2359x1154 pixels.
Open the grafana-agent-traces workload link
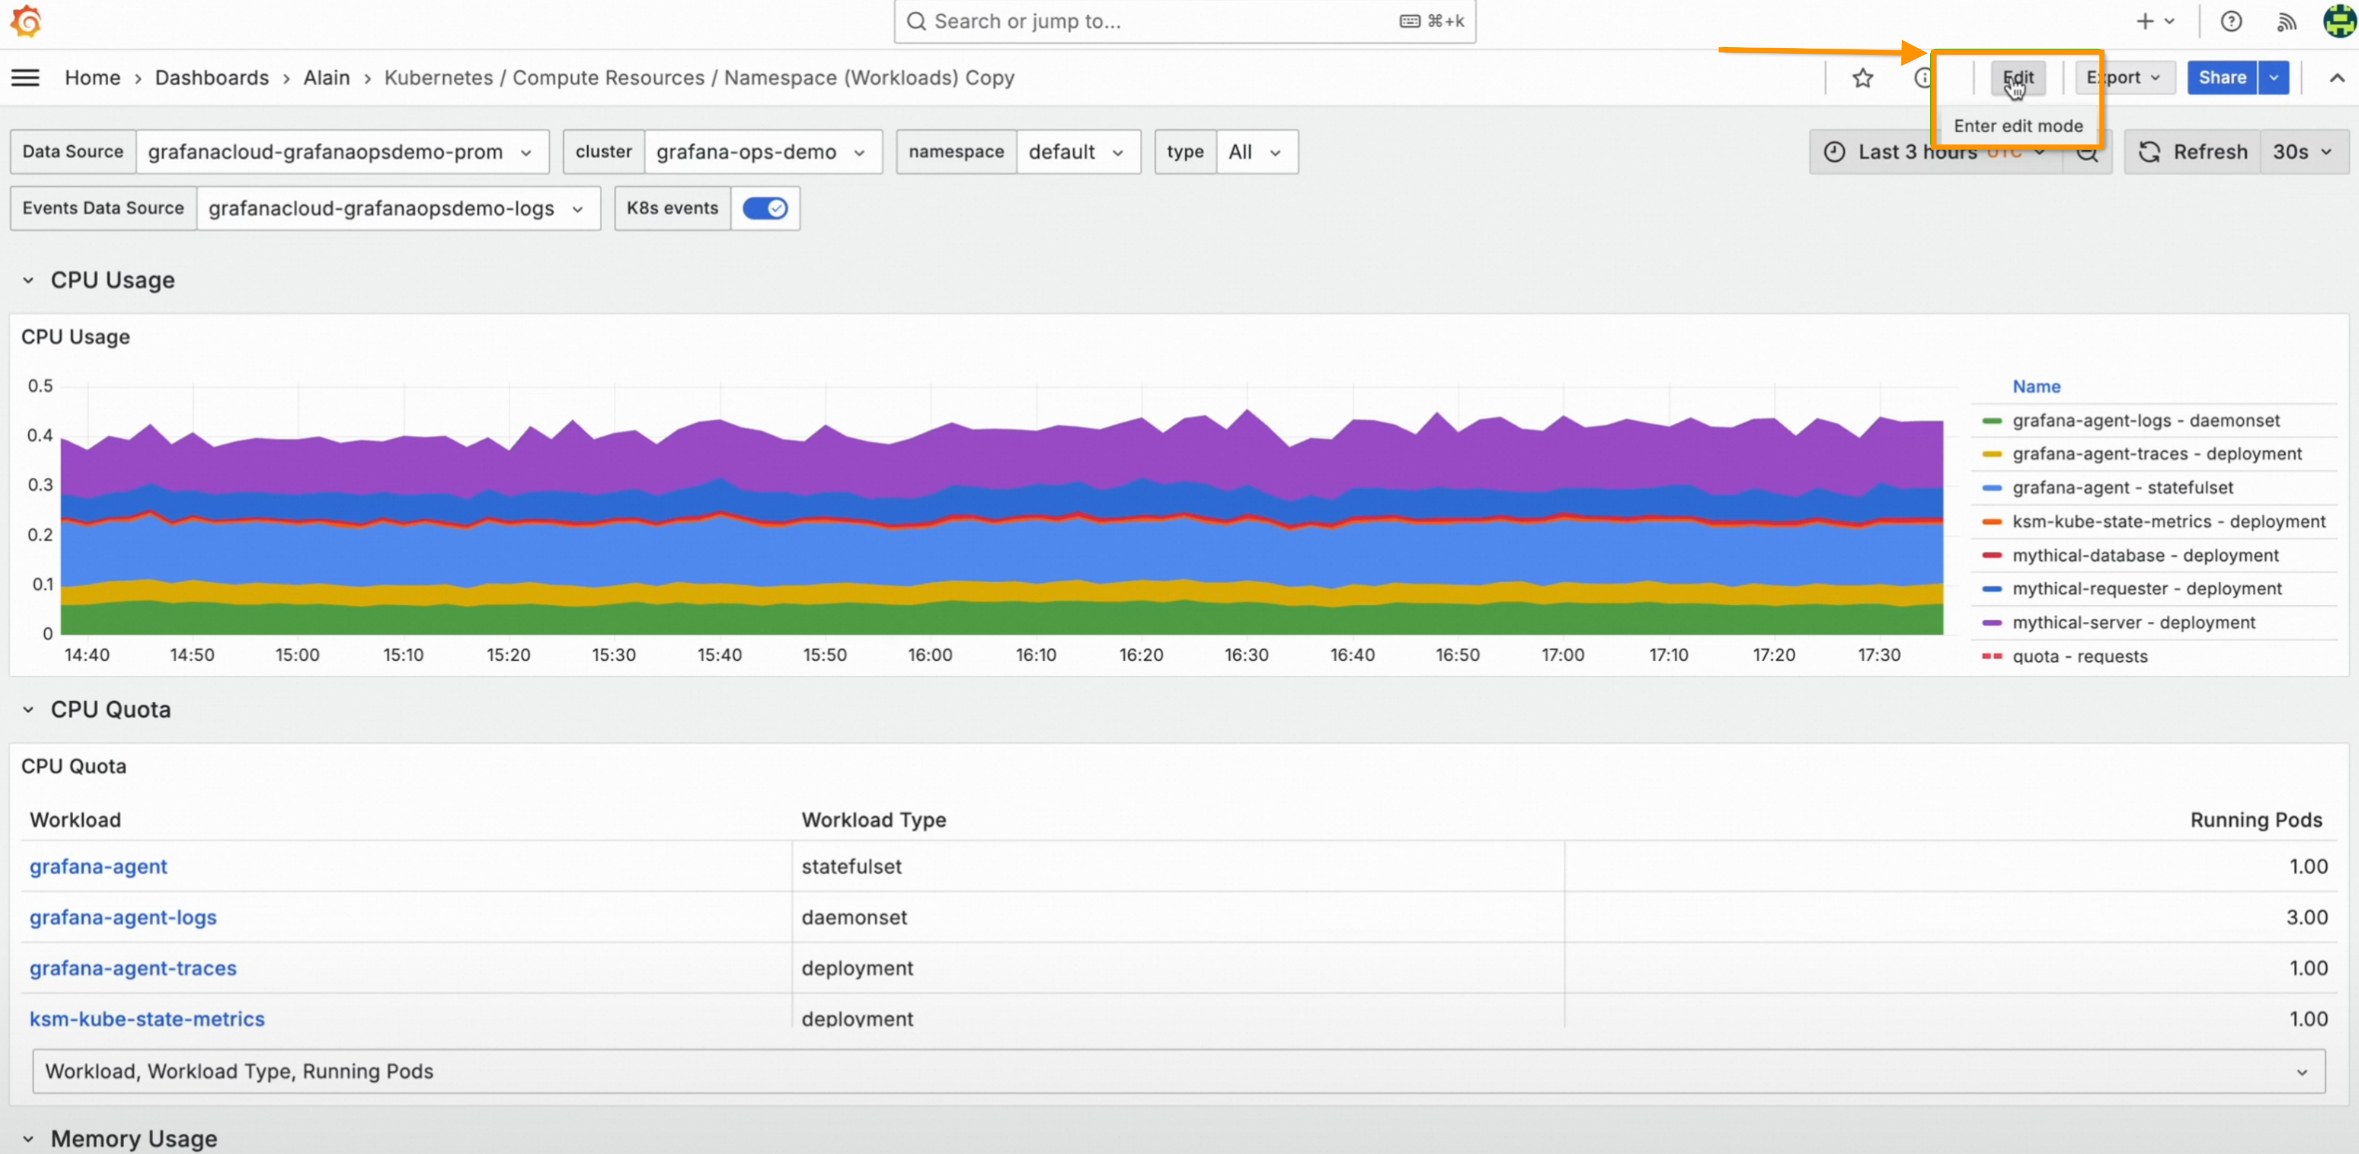(133, 968)
